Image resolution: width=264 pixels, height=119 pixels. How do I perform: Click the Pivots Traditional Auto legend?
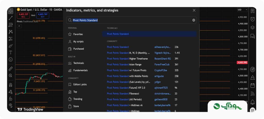[28, 22]
